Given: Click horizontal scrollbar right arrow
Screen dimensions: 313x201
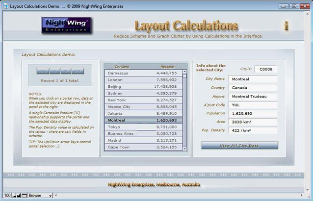Looking at the screenshot, I should [x=302, y=196].
